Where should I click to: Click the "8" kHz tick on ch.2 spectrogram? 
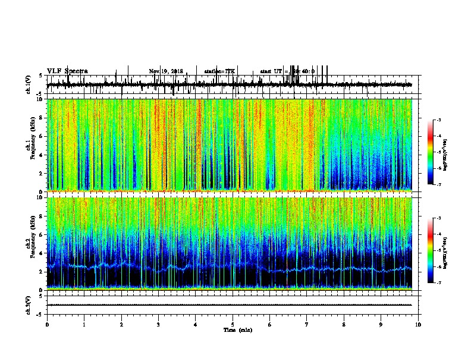point(42,216)
